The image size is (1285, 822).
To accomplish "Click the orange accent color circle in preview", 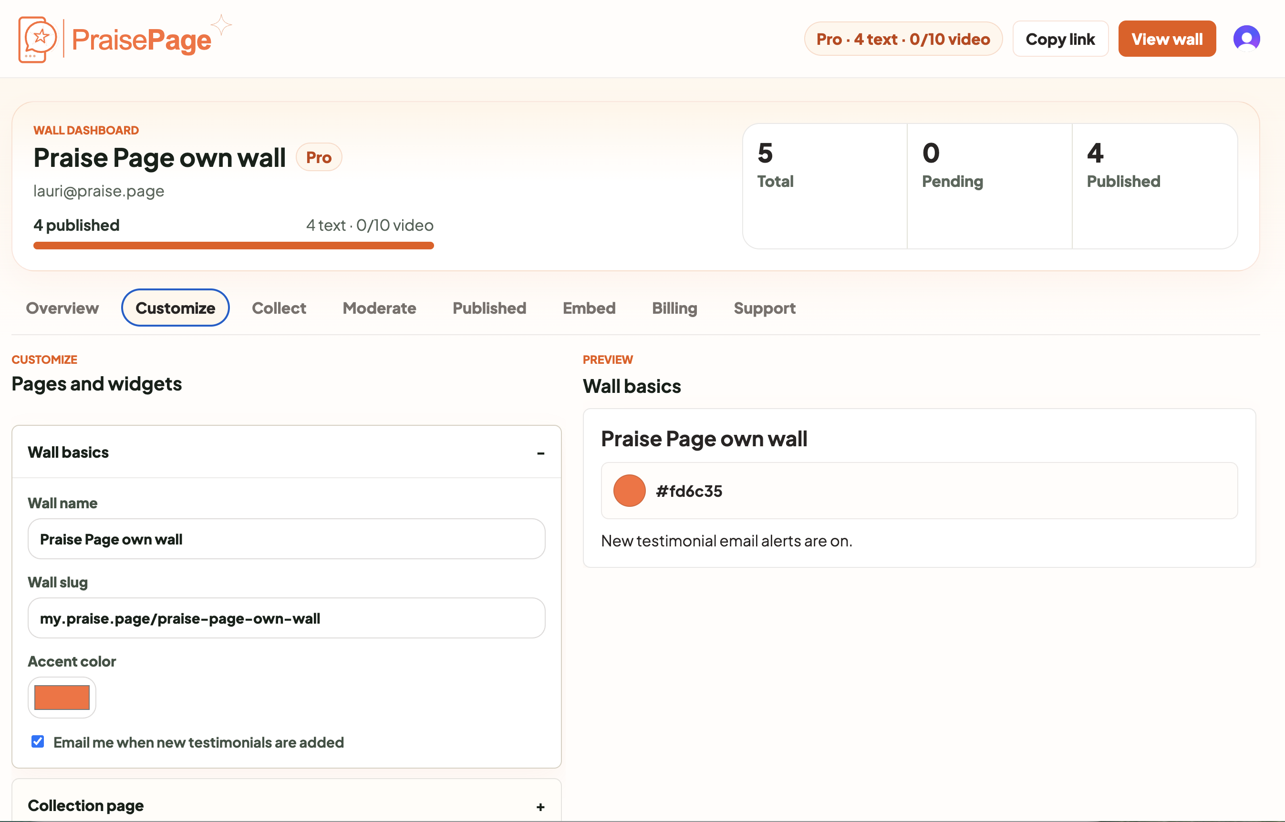I will pyautogui.click(x=630, y=491).
